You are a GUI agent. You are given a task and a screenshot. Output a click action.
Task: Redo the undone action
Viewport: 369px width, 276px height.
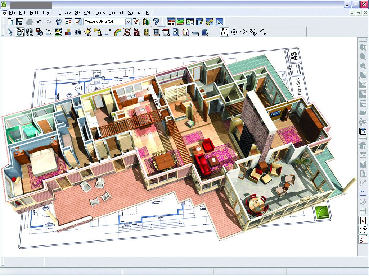tap(49, 22)
